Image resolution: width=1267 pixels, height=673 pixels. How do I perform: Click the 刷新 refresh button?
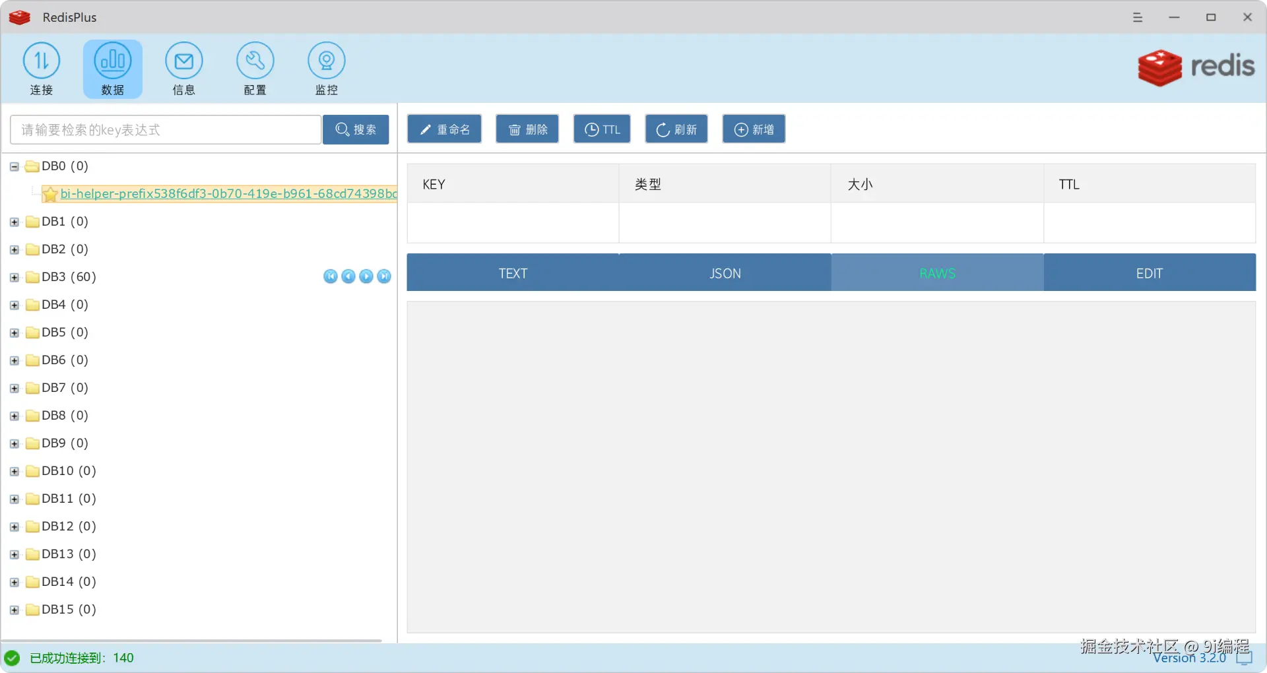[676, 129]
